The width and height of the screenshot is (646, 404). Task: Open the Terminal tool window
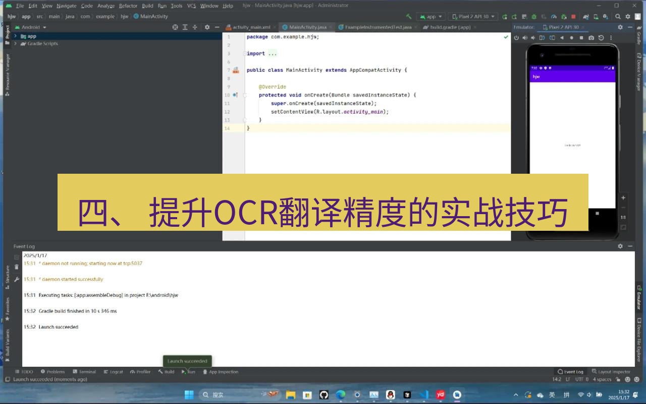pyautogui.click(x=84, y=372)
